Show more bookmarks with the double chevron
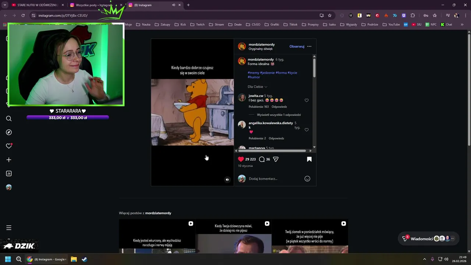The width and height of the screenshot is (471, 265). [462, 25]
